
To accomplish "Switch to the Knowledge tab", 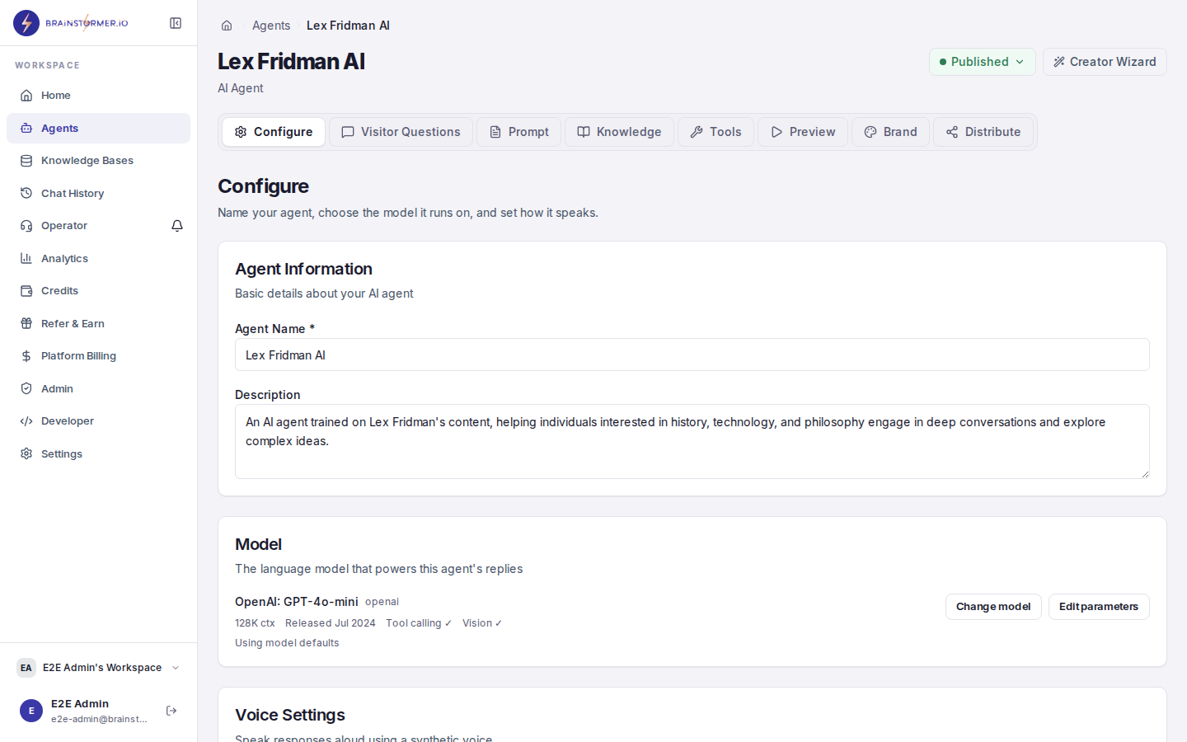I will coord(619,132).
